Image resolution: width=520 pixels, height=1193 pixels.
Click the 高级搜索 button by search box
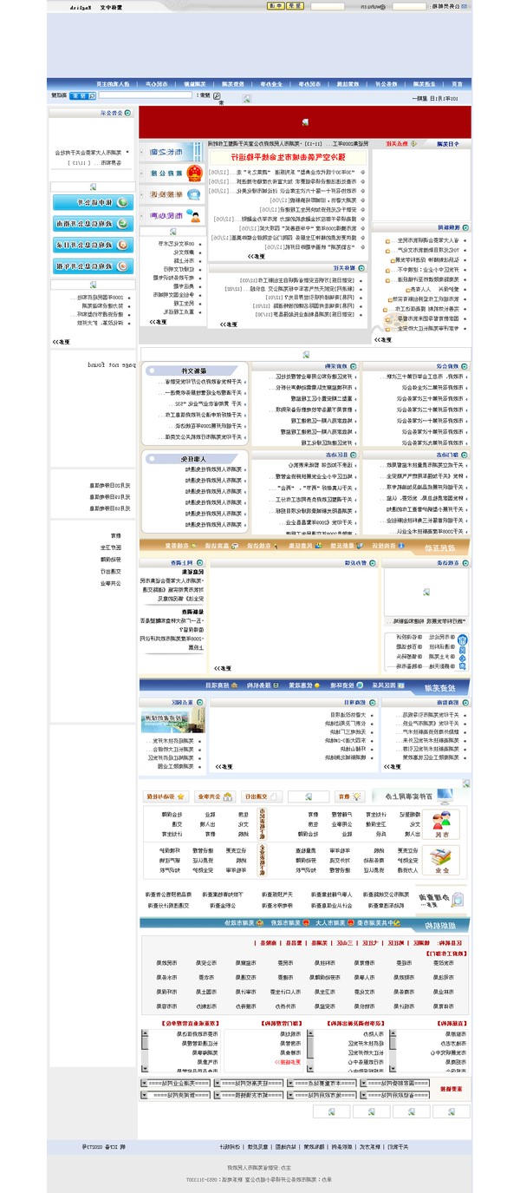tap(58, 95)
